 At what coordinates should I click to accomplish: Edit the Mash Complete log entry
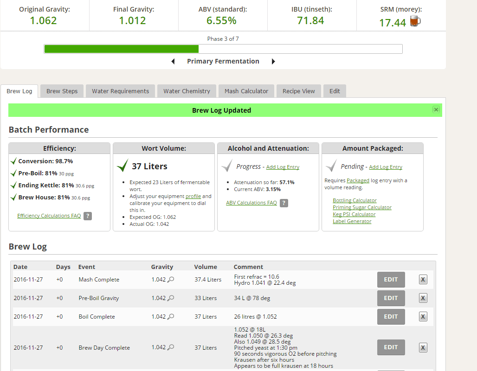(x=391, y=280)
